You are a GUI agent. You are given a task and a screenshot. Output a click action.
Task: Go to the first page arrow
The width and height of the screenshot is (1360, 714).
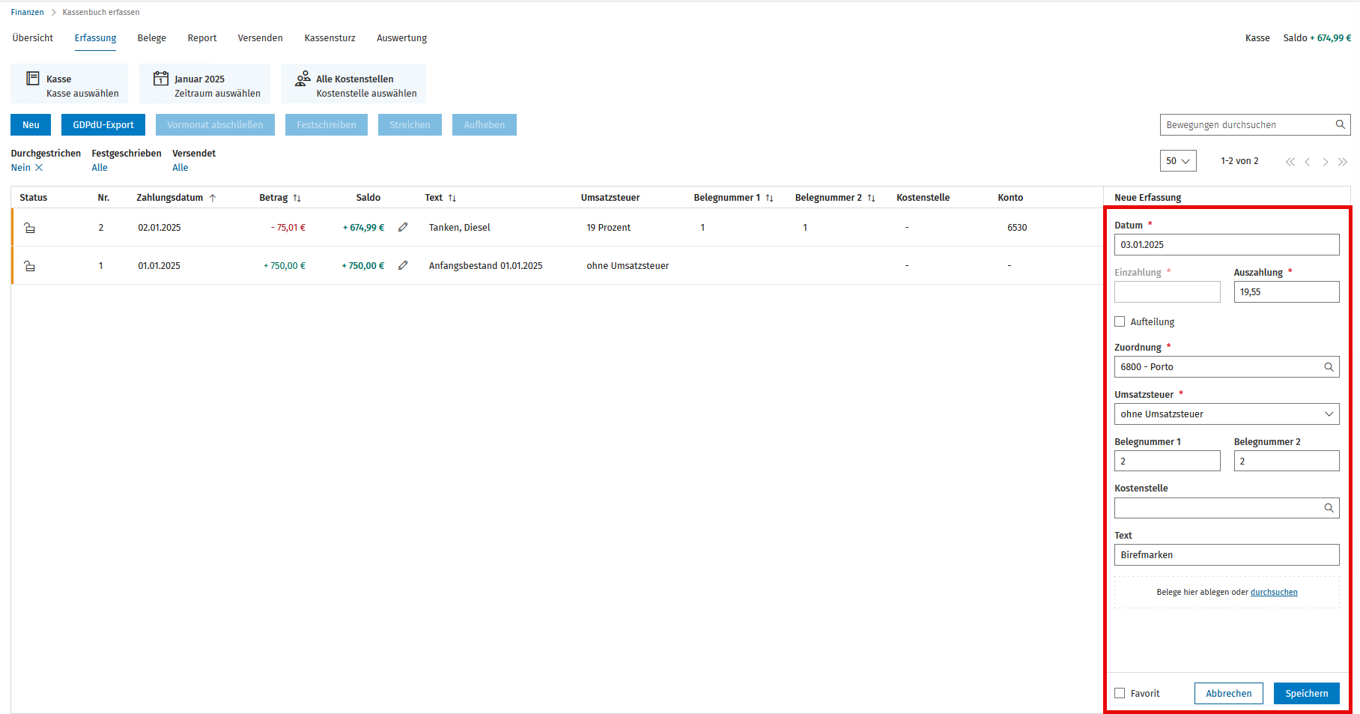1290,162
